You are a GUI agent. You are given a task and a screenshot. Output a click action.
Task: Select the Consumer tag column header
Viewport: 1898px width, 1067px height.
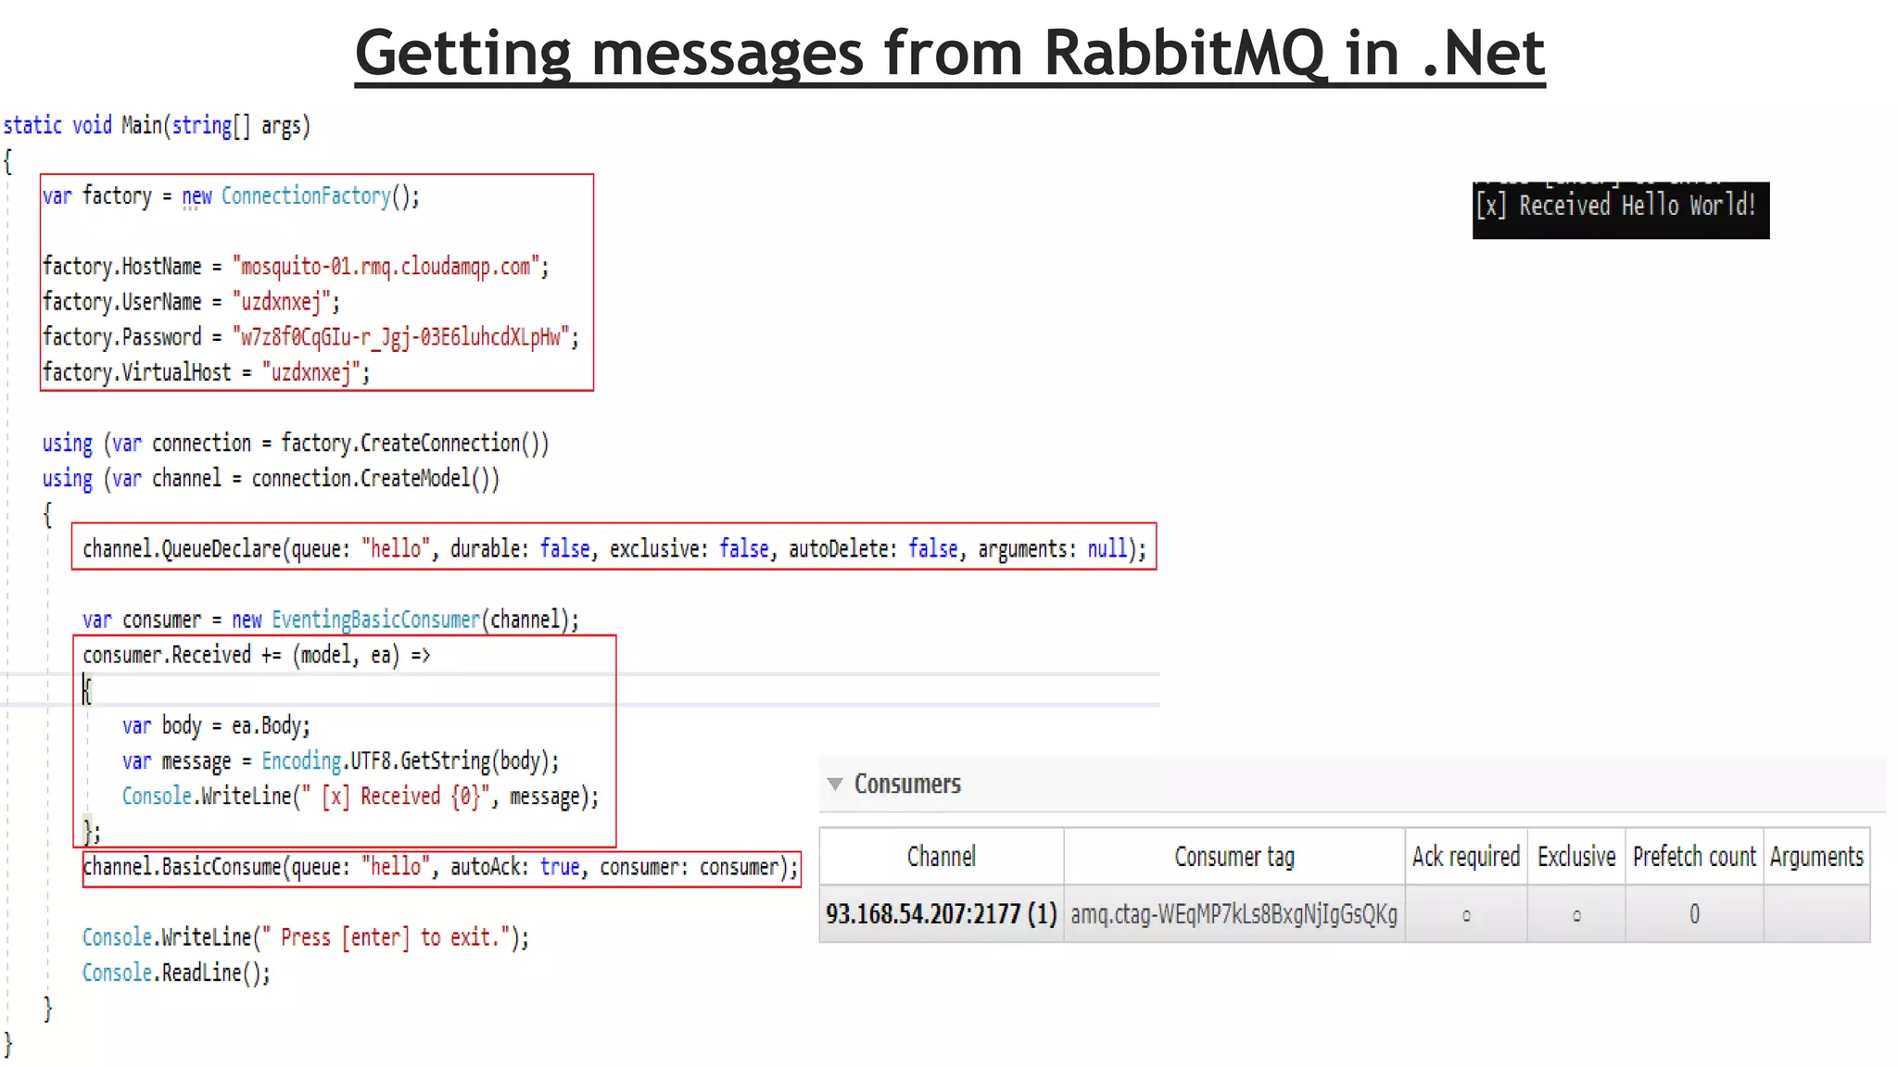(x=1234, y=857)
